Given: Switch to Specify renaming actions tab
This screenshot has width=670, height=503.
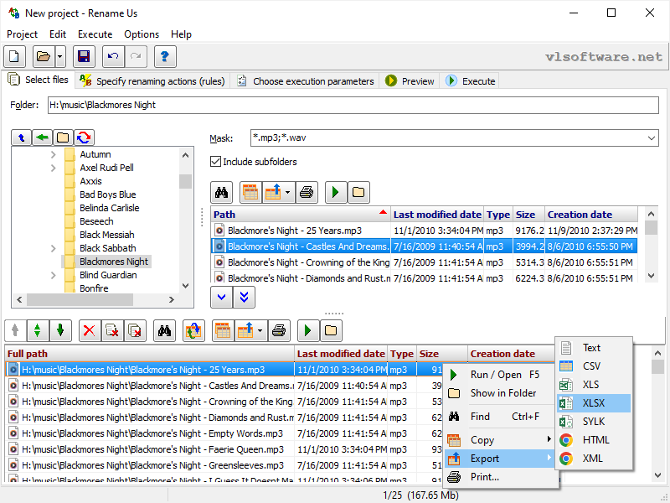Looking at the screenshot, I should click(152, 80).
